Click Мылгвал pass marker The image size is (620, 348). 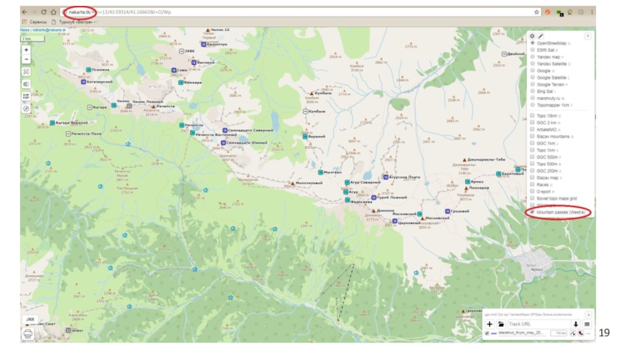coord(321,172)
